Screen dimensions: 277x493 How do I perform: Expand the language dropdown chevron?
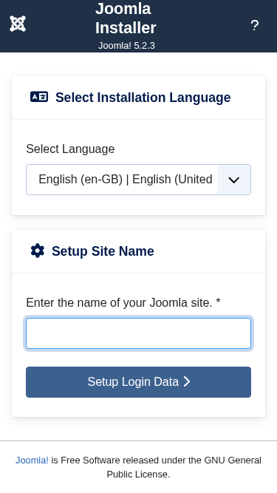point(234,180)
